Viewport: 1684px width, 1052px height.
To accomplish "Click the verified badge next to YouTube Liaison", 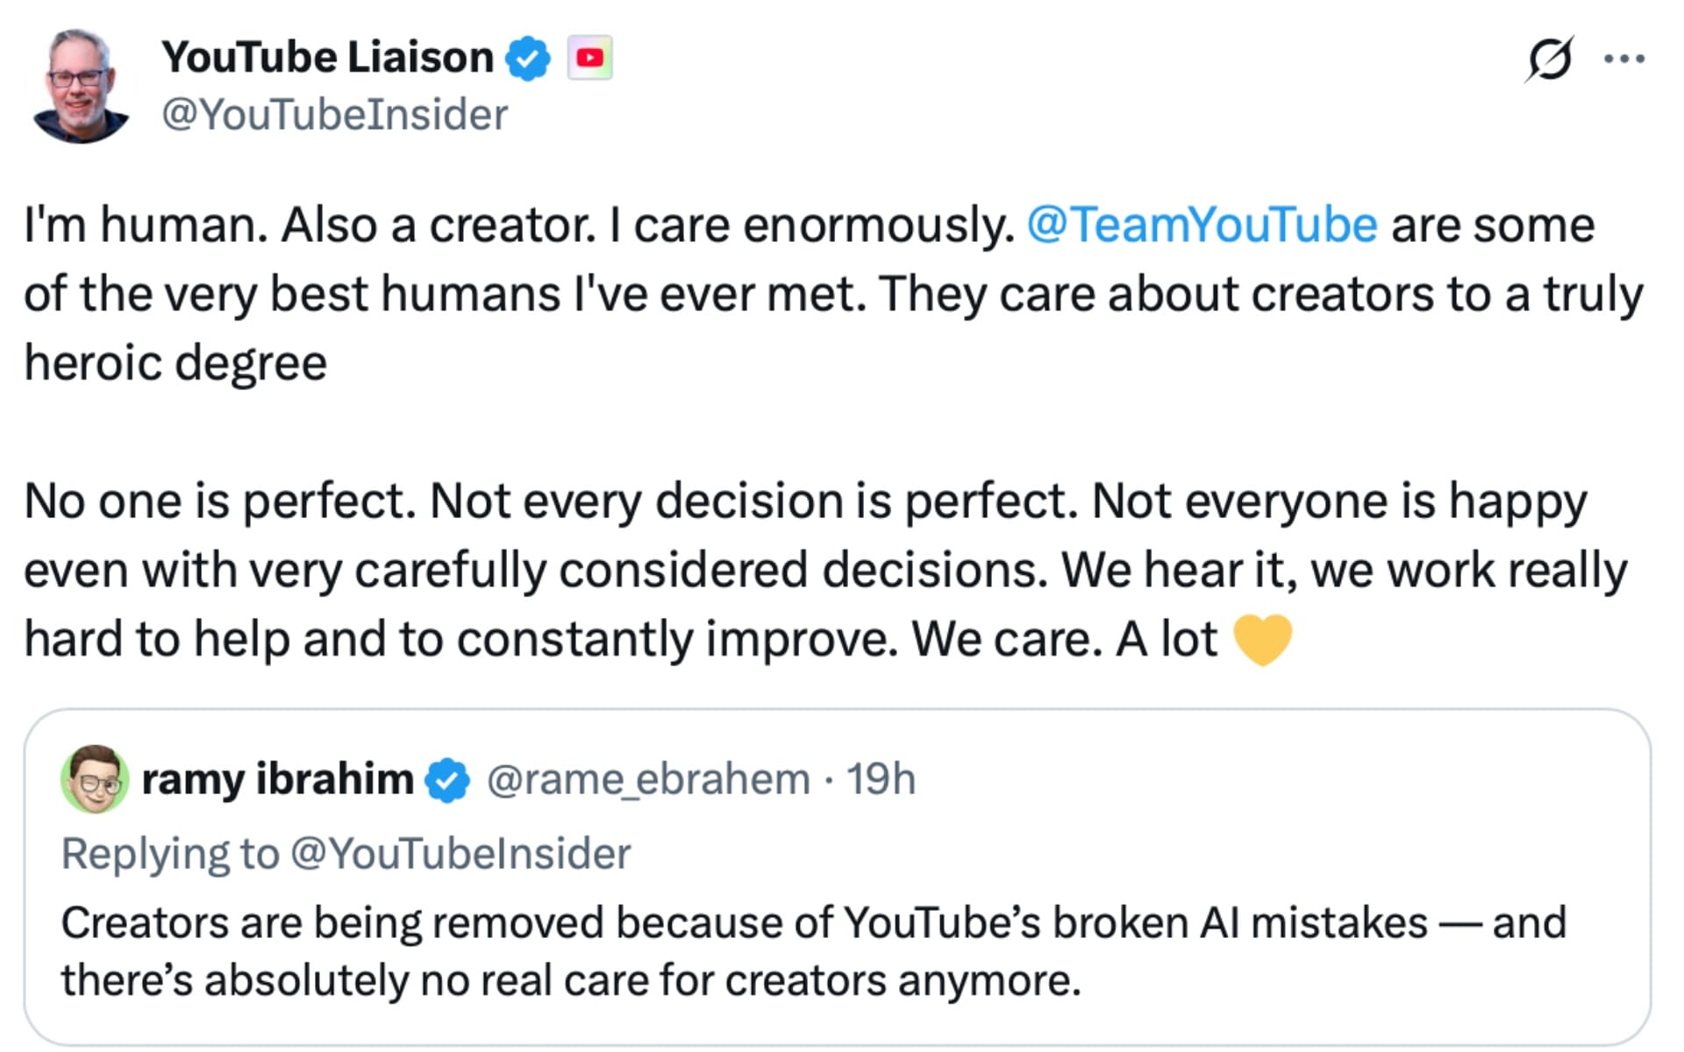I will click(529, 56).
